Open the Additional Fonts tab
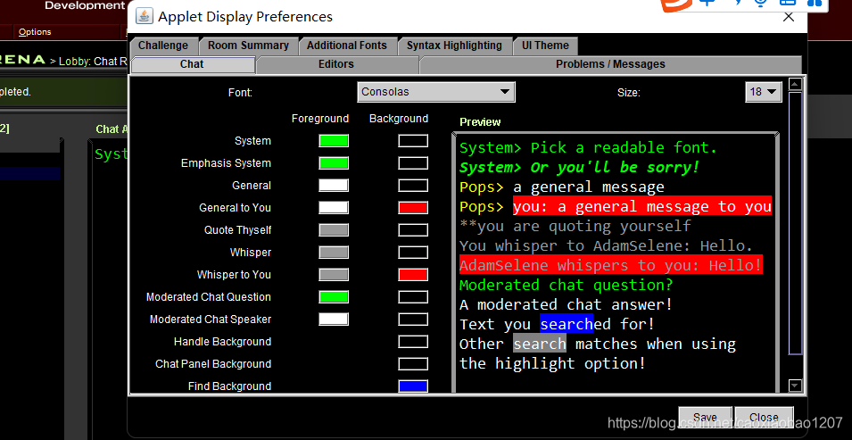The image size is (852, 440). coord(347,46)
